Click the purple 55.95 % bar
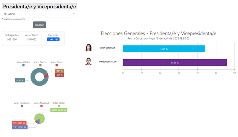238x137 pixels. (175, 63)
